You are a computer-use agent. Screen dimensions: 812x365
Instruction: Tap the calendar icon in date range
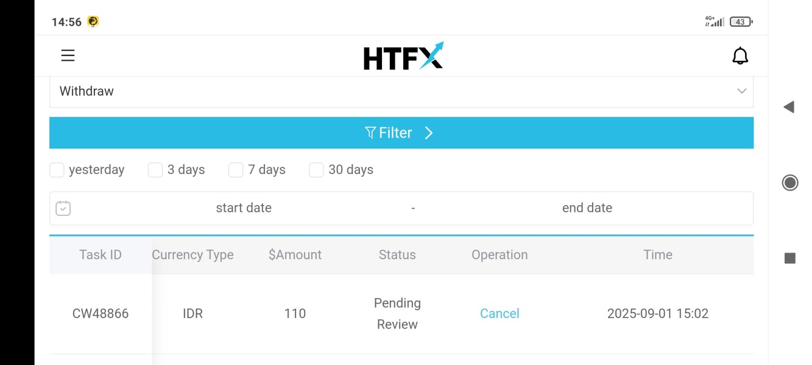63,209
